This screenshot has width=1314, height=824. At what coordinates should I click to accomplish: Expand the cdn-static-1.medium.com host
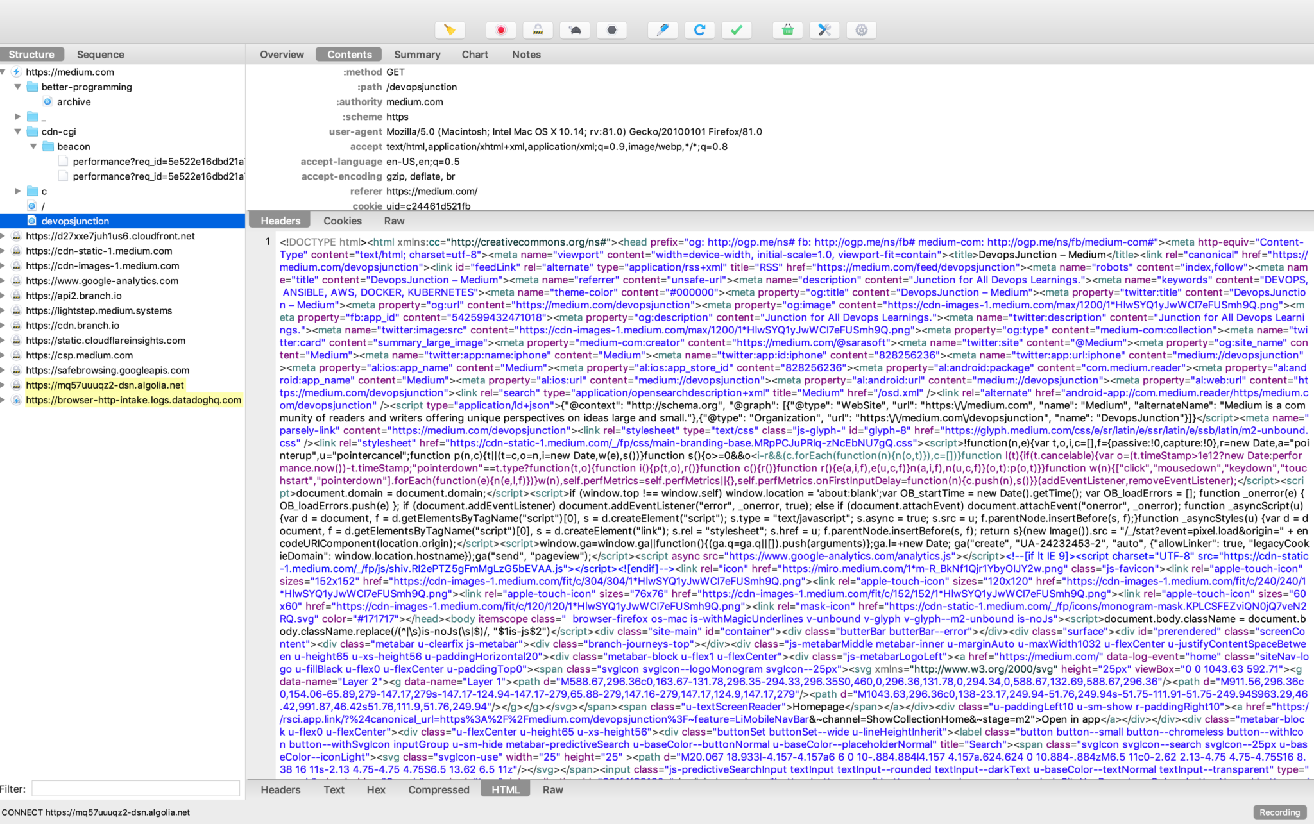[4, 251]
